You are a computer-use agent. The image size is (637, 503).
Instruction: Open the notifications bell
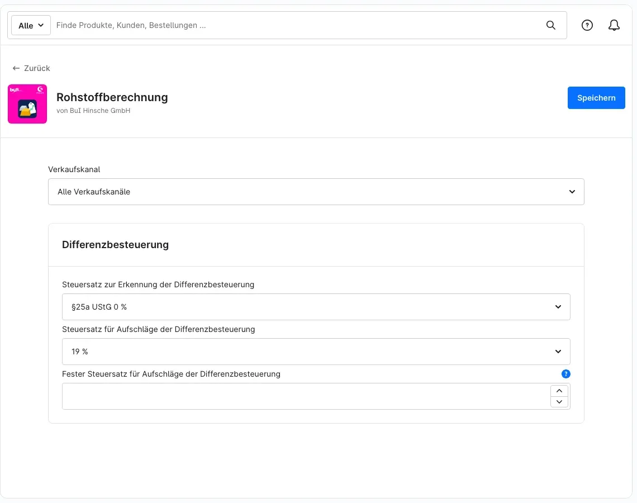pyautogui.click(x=614, y=25)
